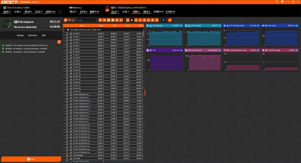Check the P-core 9 row checkbox

point(67,61)
